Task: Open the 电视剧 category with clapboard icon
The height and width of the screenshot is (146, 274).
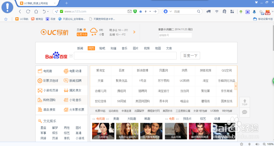Action: (x=45, y=71)
